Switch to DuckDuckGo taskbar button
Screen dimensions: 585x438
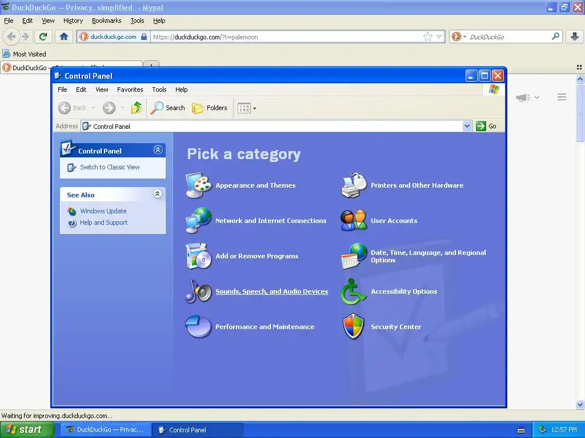[x=106, y=429]
